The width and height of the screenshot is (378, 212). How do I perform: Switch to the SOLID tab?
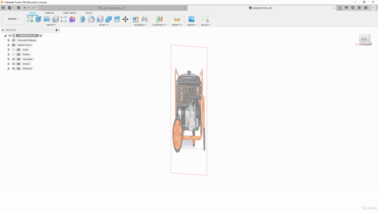33,13
